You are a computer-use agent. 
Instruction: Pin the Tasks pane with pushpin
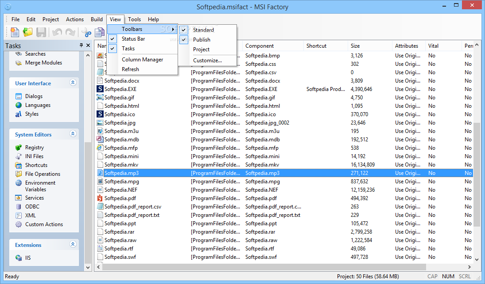tap(81, 45)
